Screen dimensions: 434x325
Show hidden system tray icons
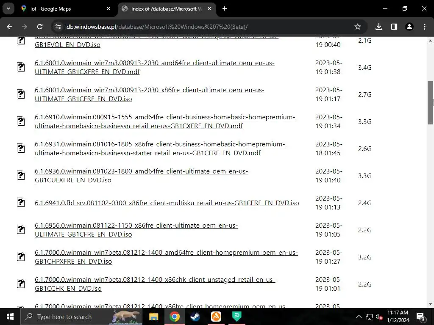359,317
